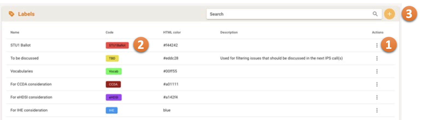Screen dimensions: 423x120
Task: Open actions menu for STU1 Ballot
Action: [377, 45]
